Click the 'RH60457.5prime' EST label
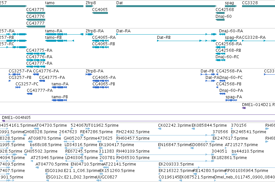Image resolution: width=275 pixels, height=182 pixels. coord(133,138)
